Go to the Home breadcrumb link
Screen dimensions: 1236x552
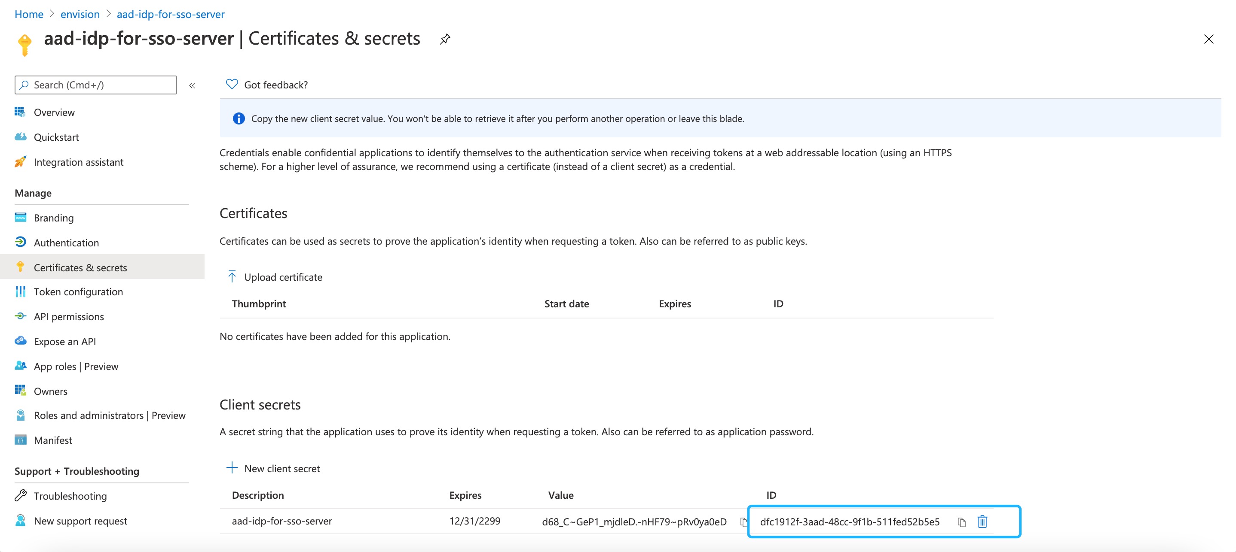29,14
